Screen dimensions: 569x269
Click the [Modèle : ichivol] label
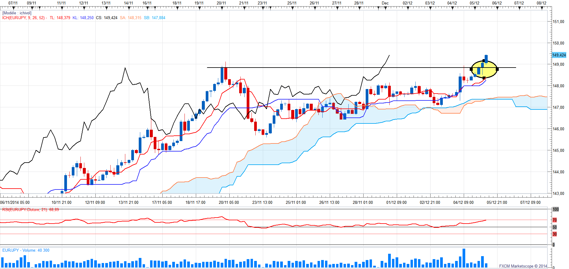pyautogui.click(x=17, y=13)
